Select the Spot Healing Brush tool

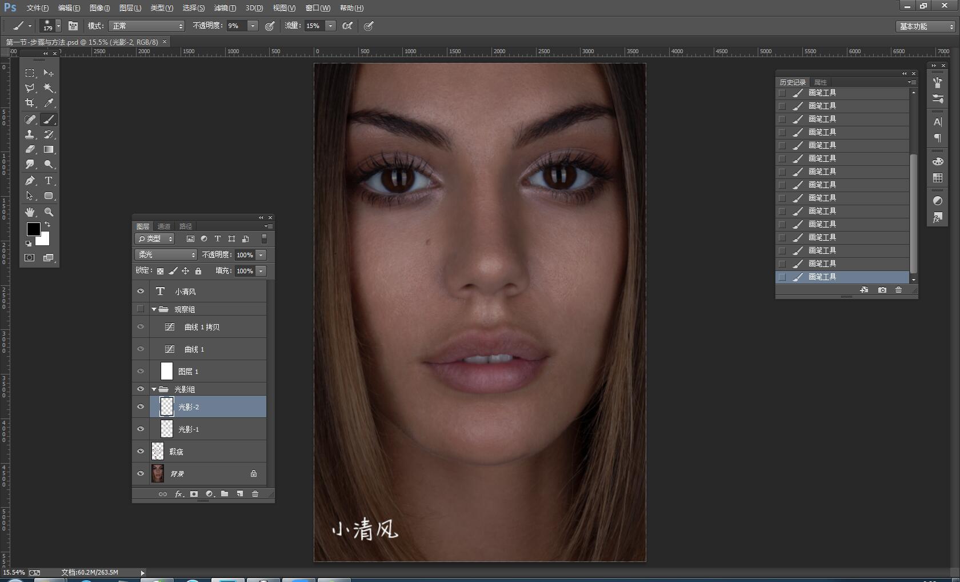tap(30, 119)
